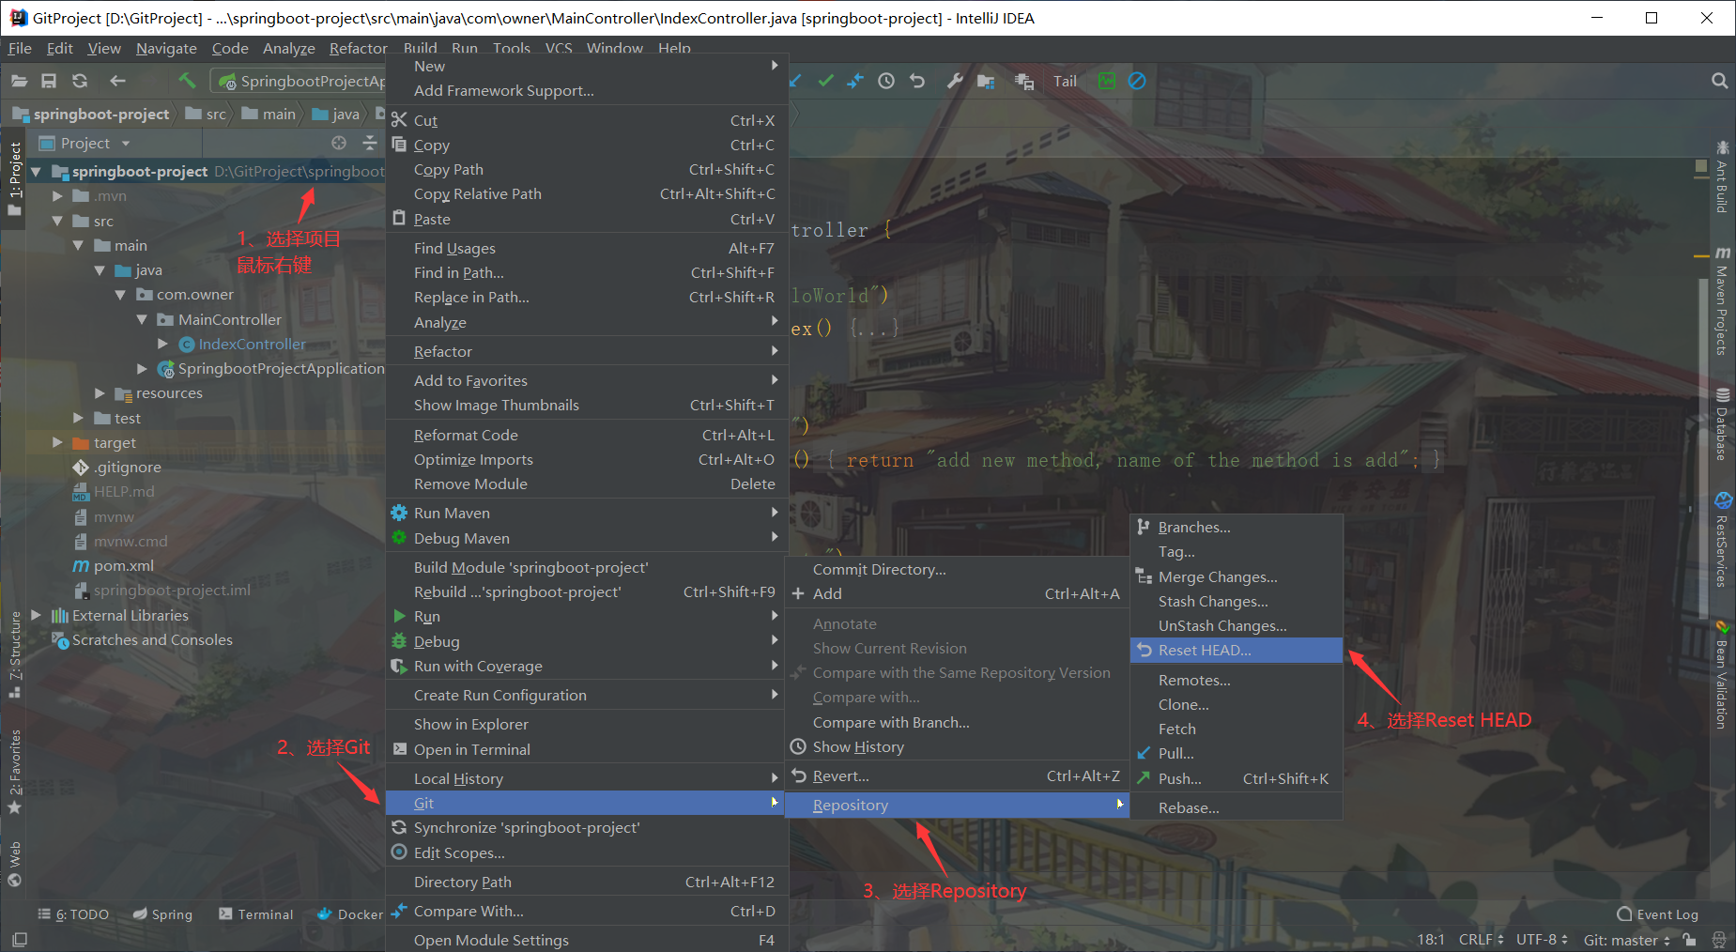Click the wrench settings icon in toolbar
Image resolution: width=1736 pixels, height=952 pixels.
pos(954,81)
